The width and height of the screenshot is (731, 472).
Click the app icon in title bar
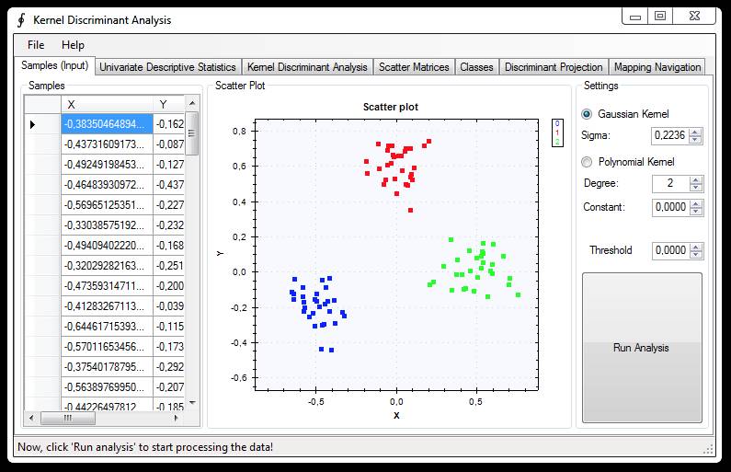[x=21, y=20]
